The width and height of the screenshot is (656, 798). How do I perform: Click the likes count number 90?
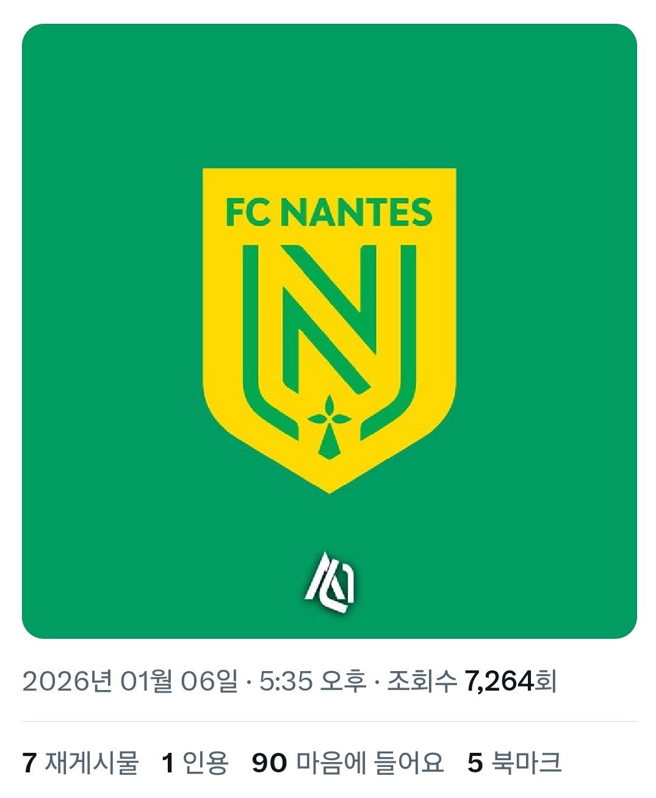coord(269,763)
